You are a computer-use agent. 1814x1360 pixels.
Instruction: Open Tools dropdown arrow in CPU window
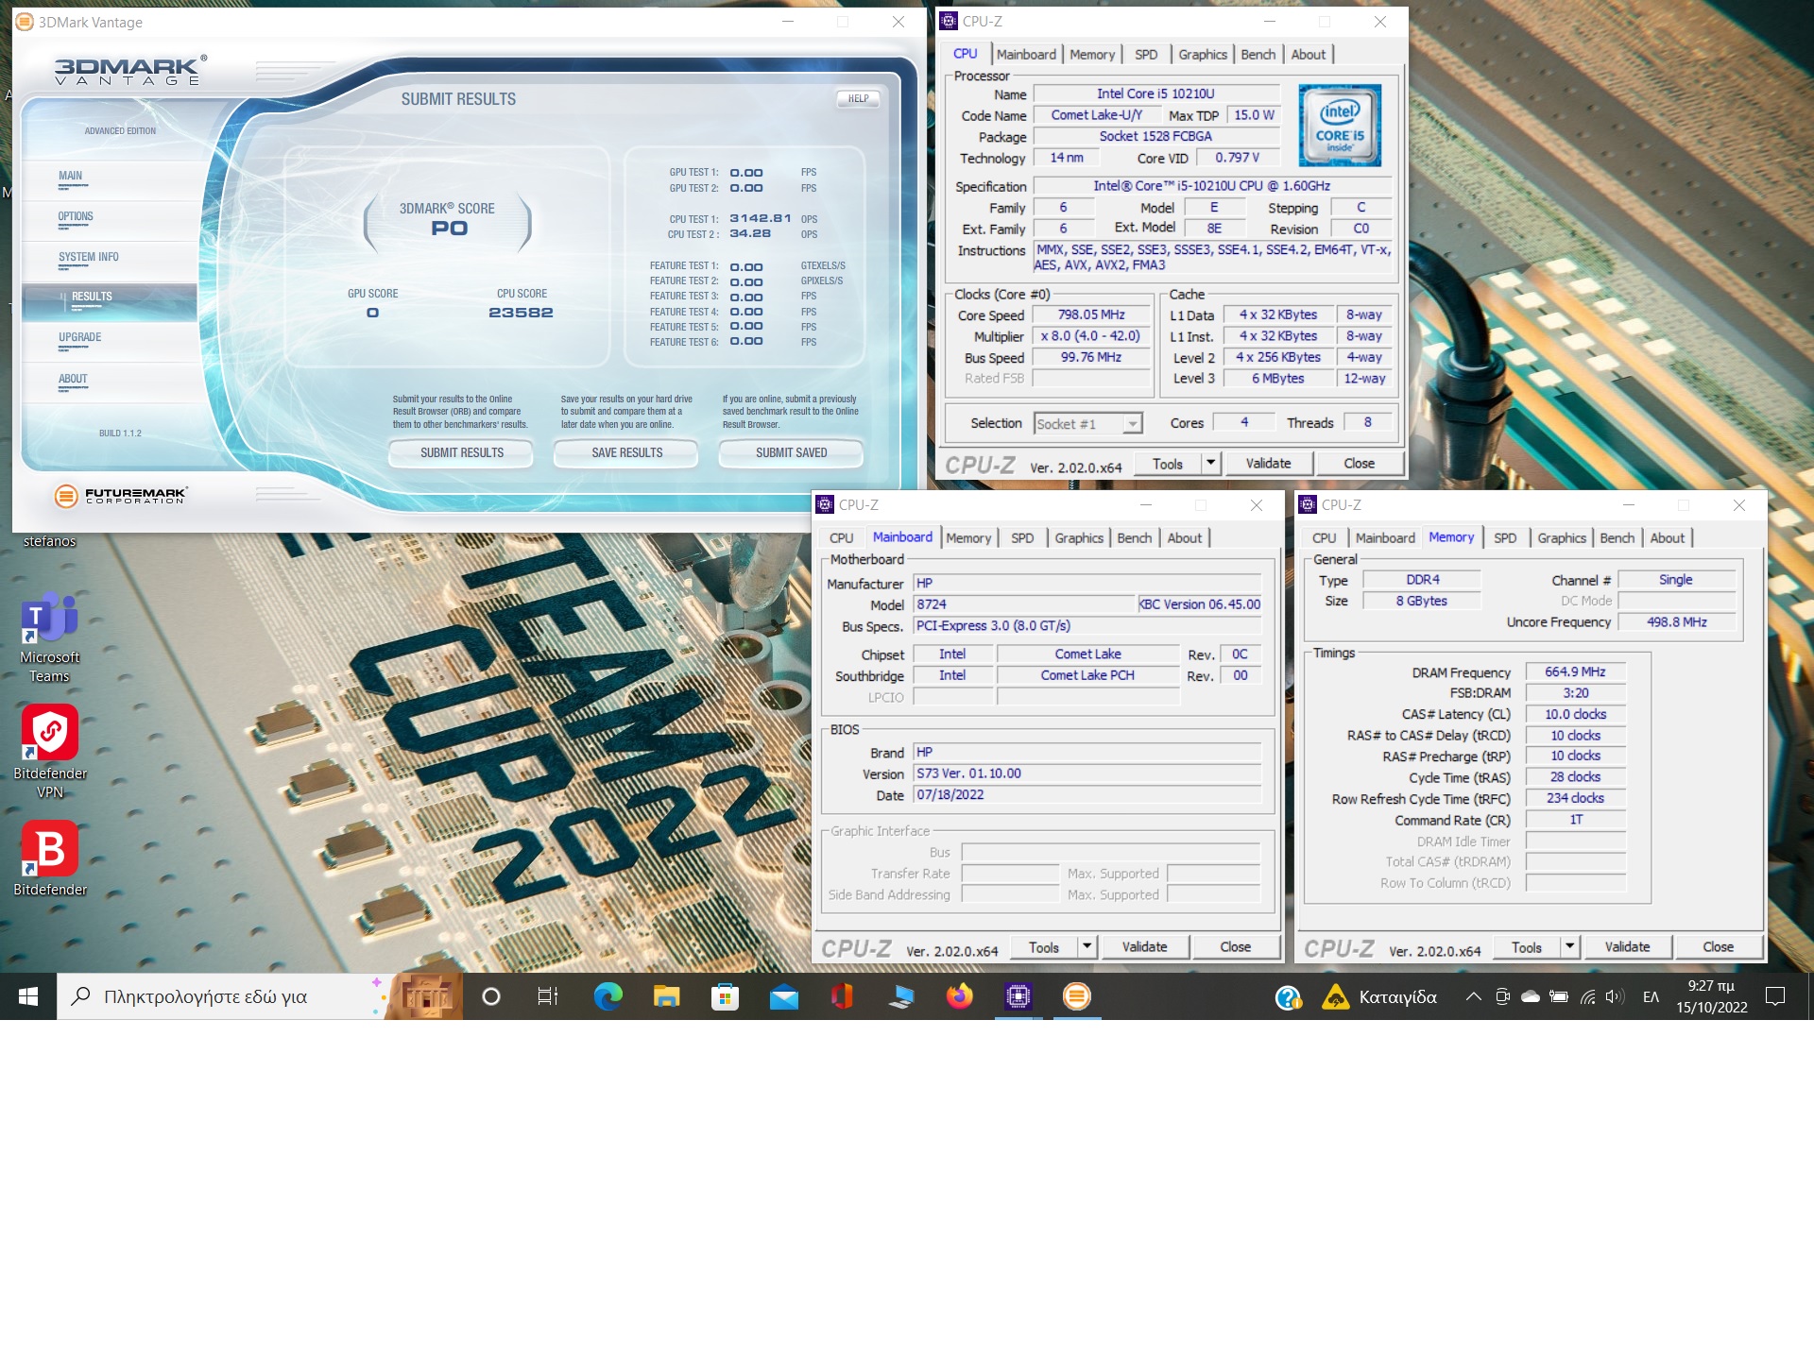1210,463
